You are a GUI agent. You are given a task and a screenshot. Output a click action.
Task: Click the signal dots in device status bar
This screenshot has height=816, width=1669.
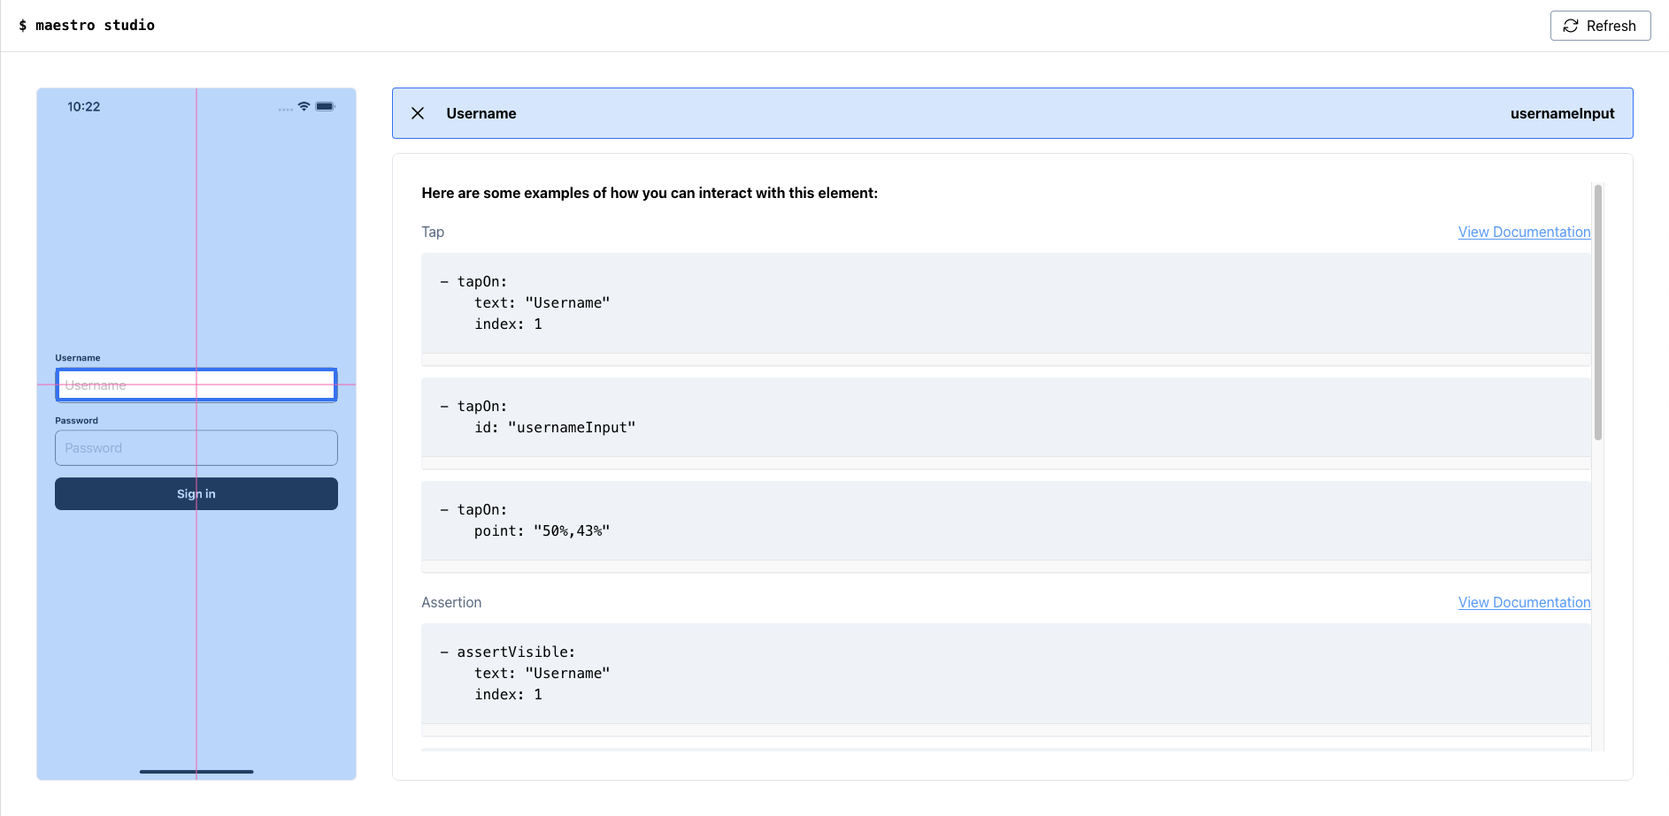point(285,109)
